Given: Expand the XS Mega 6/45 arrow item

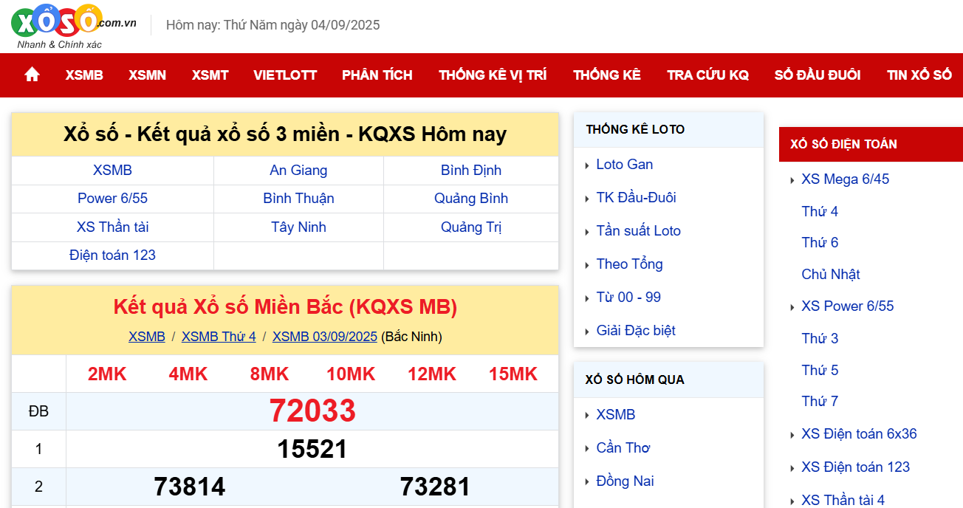Looking at the screenshot, I should click(x=845, y=179).
